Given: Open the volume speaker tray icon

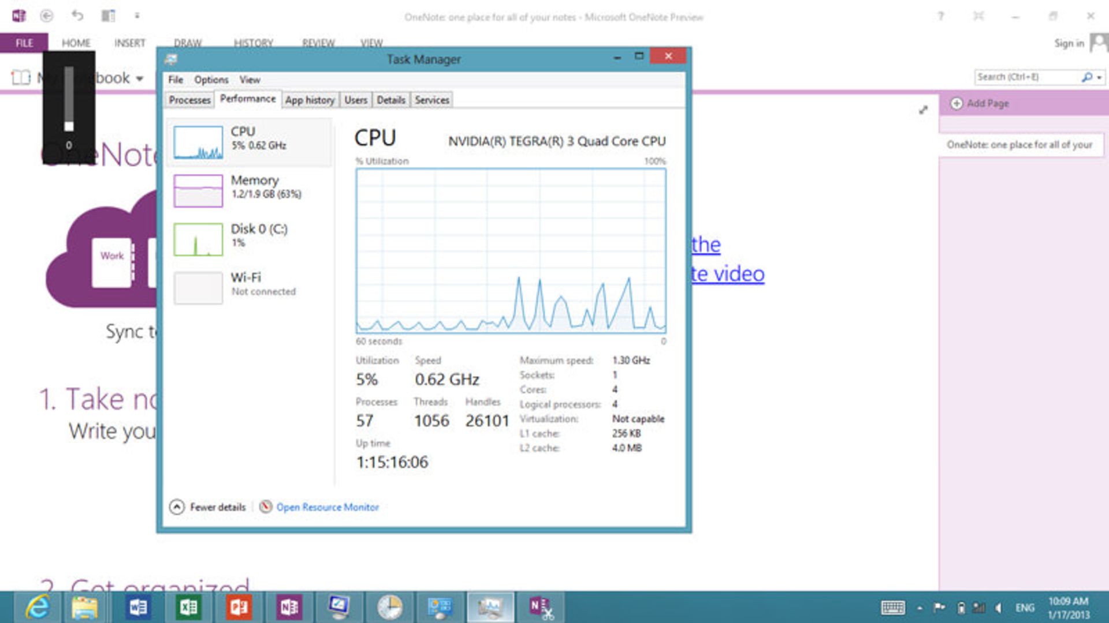Looking at the screenshot, I should tap(998, 607).
